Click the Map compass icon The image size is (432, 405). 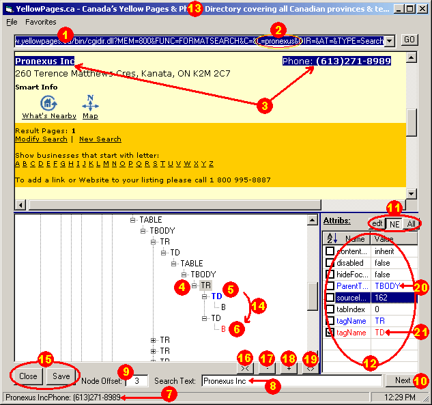[x=90, y=103]
